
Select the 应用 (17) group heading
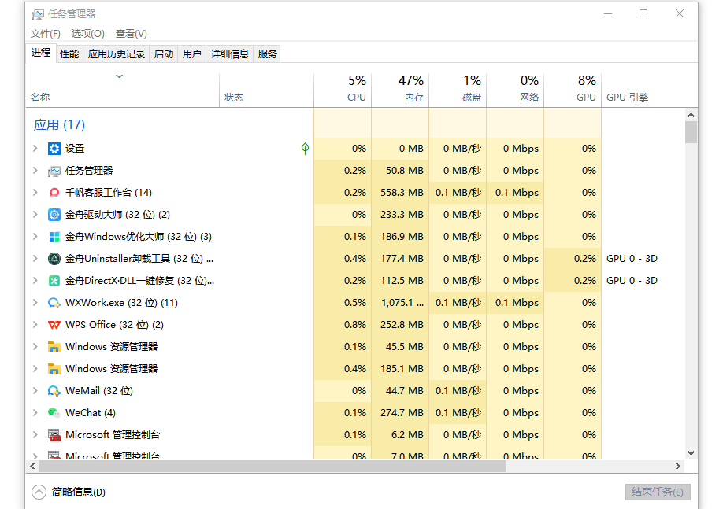(x=60, y=125)
